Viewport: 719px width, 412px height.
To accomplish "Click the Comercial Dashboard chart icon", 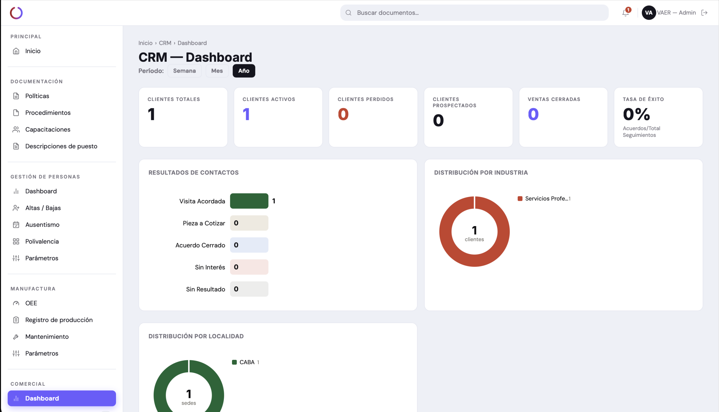I will point(16,399).
